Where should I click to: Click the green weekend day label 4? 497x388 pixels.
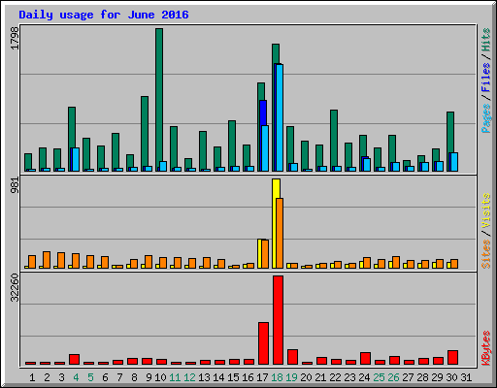tap(76, 377)
